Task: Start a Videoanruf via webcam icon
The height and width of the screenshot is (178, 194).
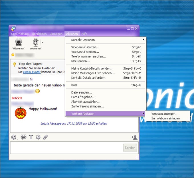Action: [x=19, y=44]
